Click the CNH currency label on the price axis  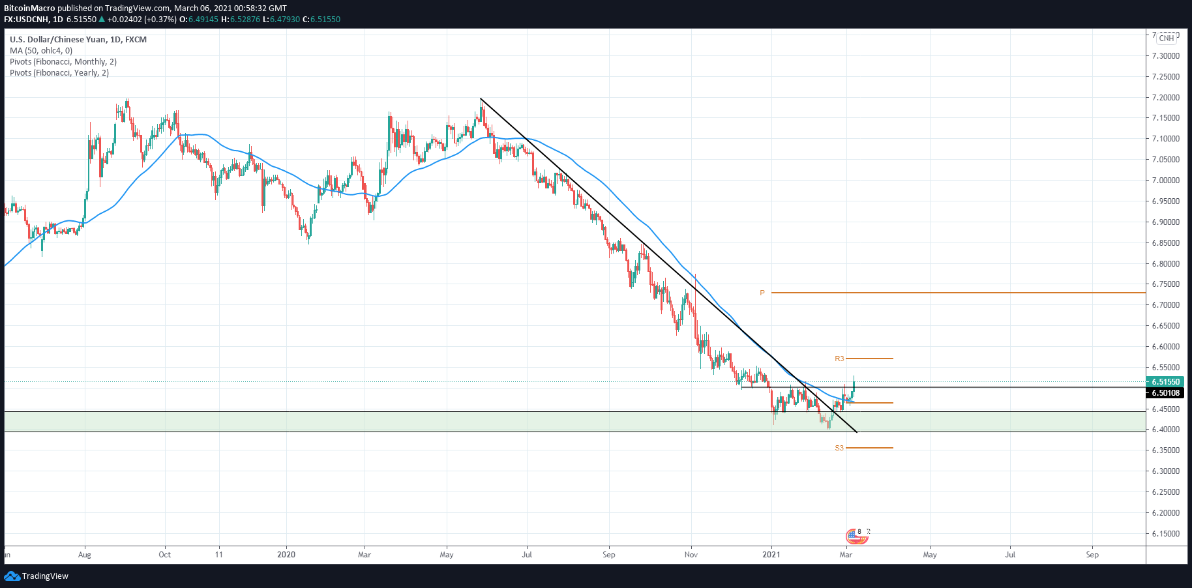[1167, 38]
